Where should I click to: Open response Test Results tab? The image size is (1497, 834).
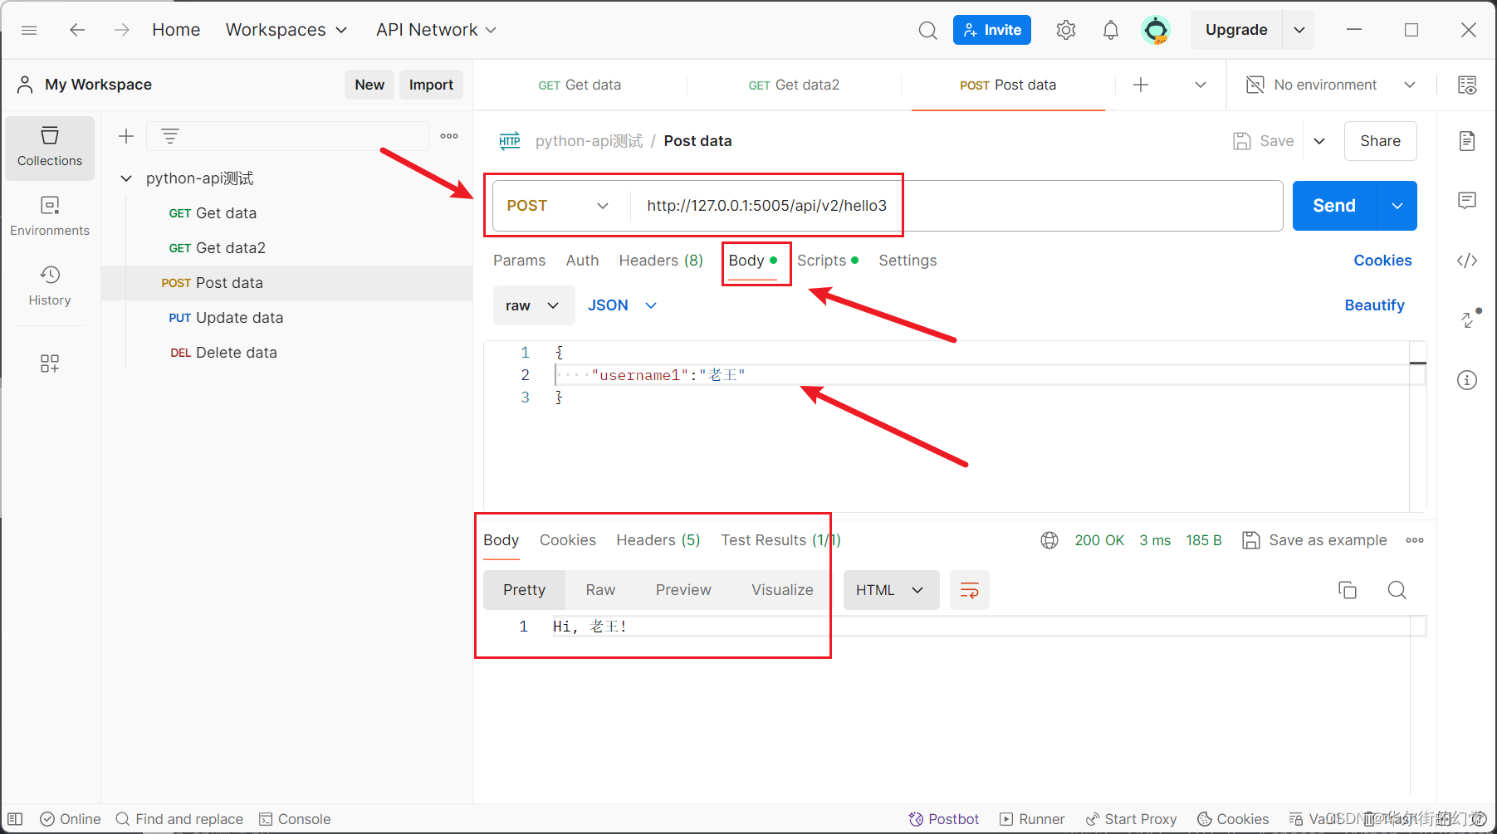[x=780, y=540]
